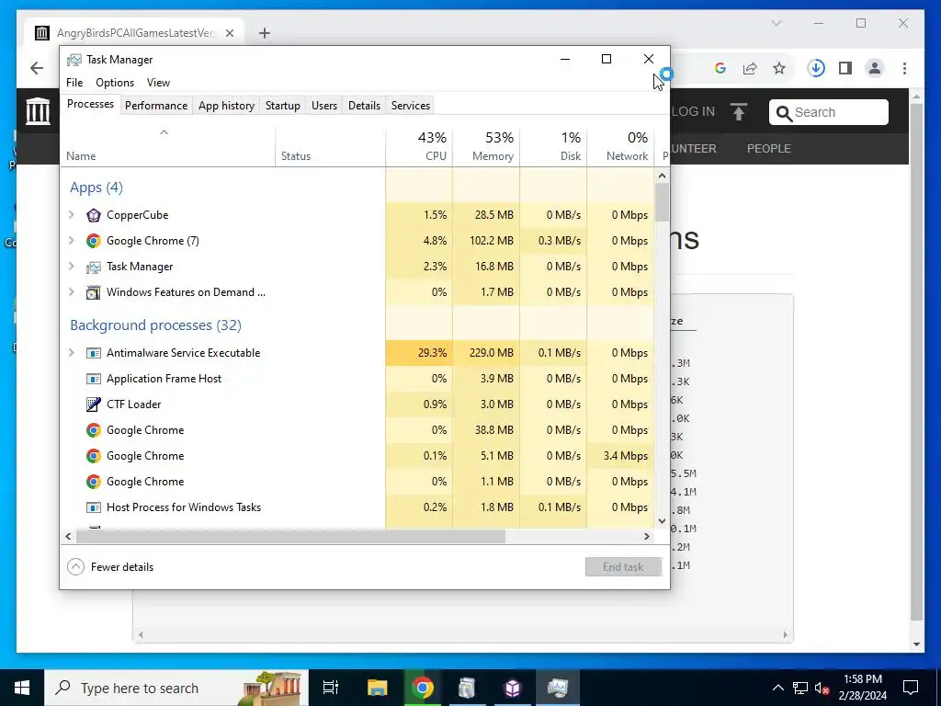This screenshot has height=706, width=941.
Task: Open Chrome tab search dropdown arrow
Action: (x=776, y=23)
